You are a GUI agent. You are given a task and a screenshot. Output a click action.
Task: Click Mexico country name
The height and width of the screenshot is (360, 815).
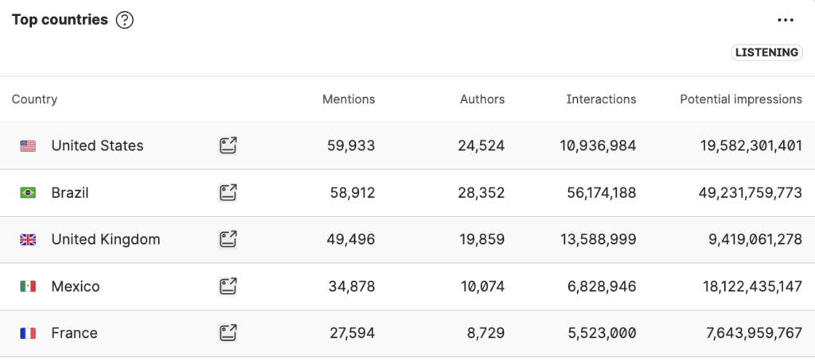(76, 286)
